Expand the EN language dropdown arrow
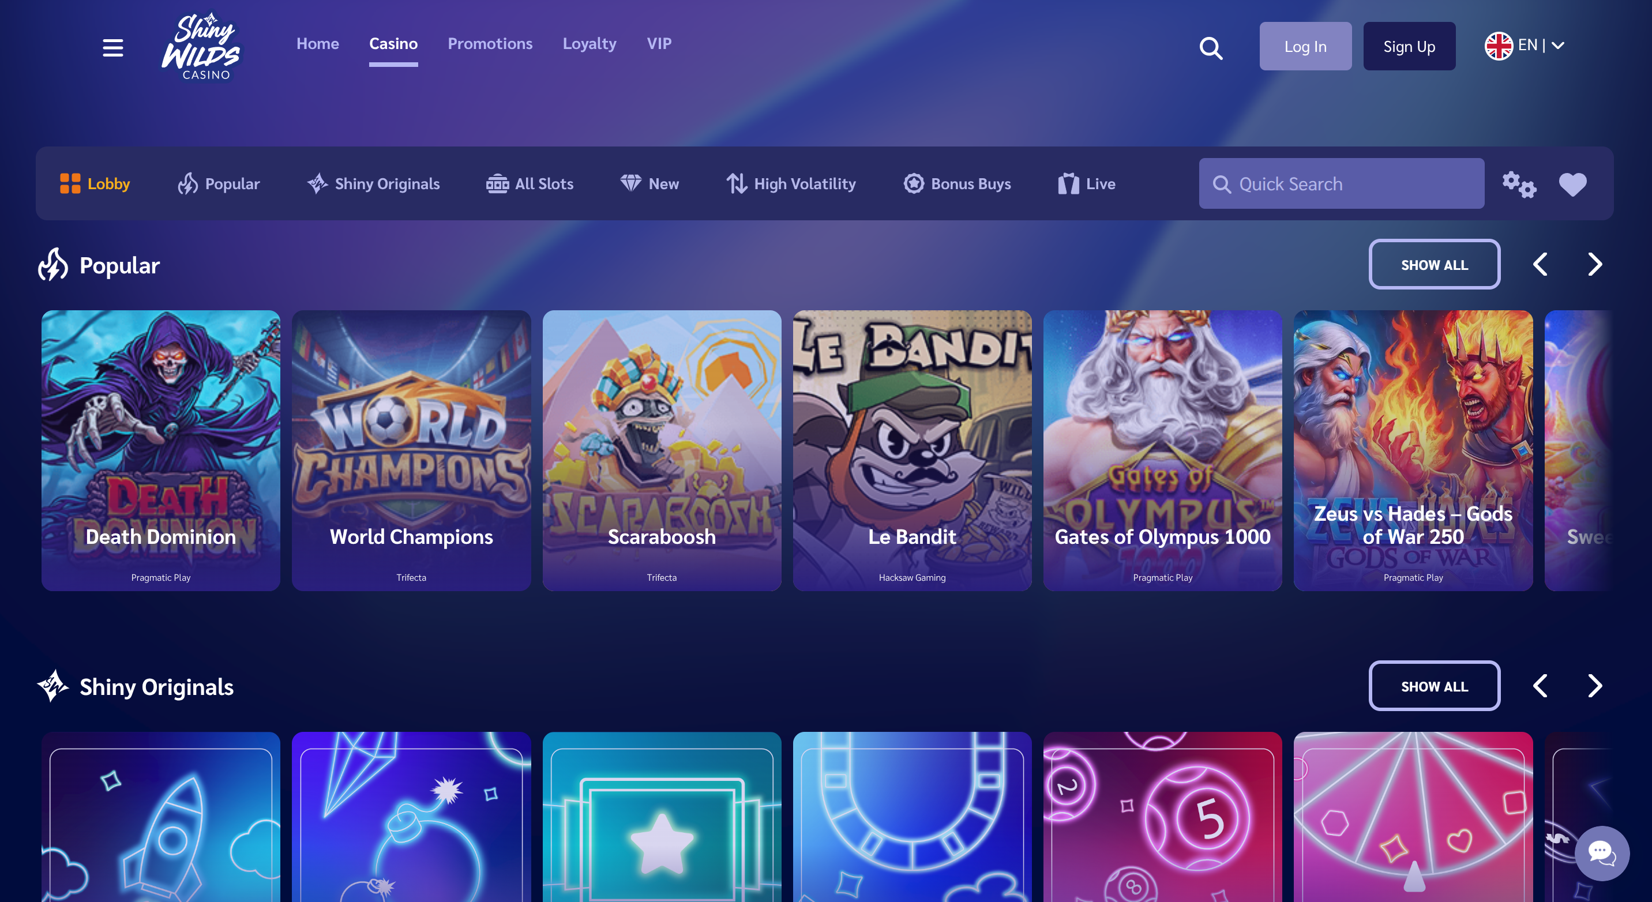The image size is (1652, 902). point(1559,46)
